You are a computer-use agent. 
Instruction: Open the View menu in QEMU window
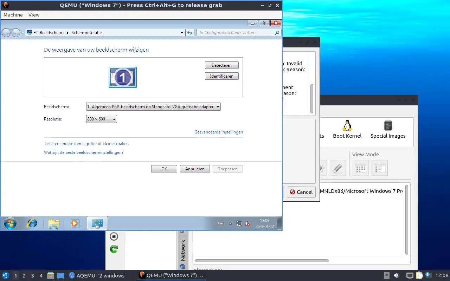(x=34, y=15)
